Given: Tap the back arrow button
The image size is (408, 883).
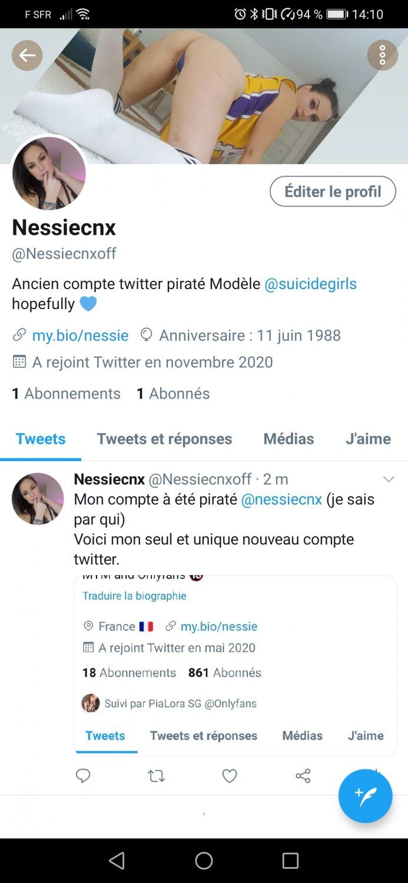Looking at the screenshot, I should (27, 55).
